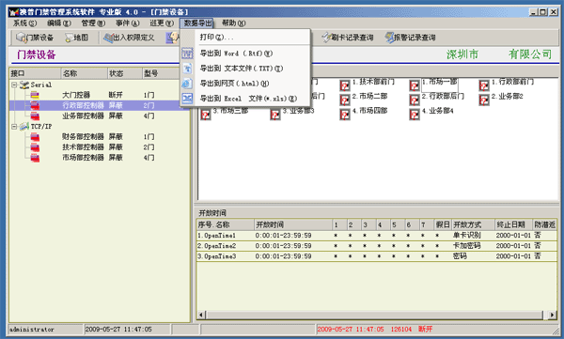Close the 数据导出 menu via its title
This screenshot has height=339, width=564.
click(x=197, y=23)
